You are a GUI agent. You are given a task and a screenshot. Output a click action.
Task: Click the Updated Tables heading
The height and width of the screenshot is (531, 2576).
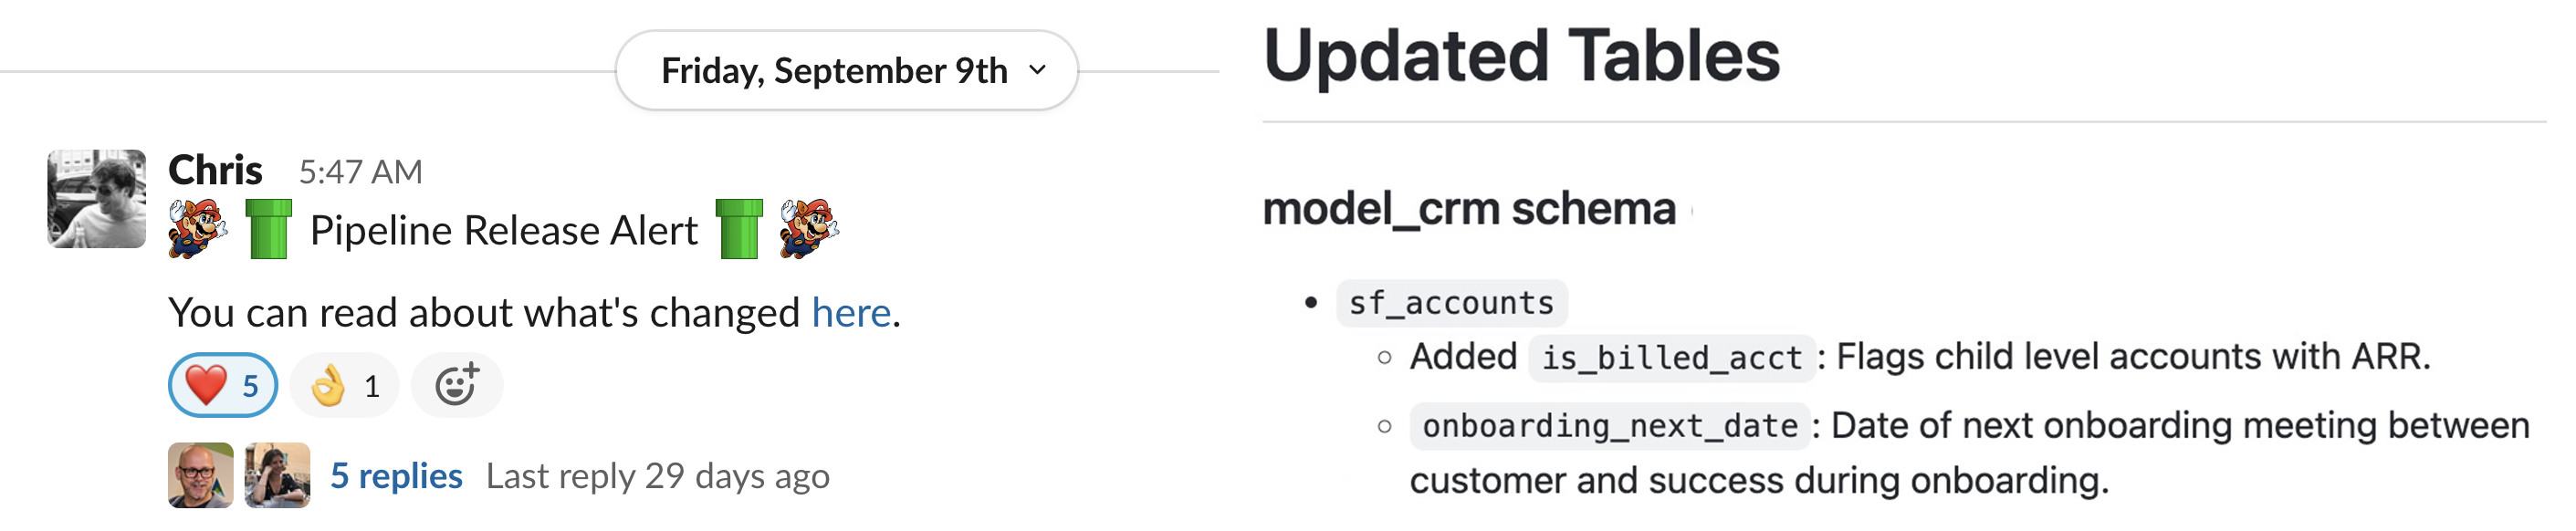click(1521, 56)
